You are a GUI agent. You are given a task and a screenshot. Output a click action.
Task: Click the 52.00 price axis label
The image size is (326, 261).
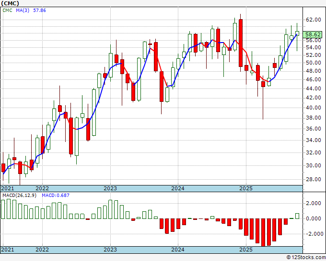pos(314,55)
